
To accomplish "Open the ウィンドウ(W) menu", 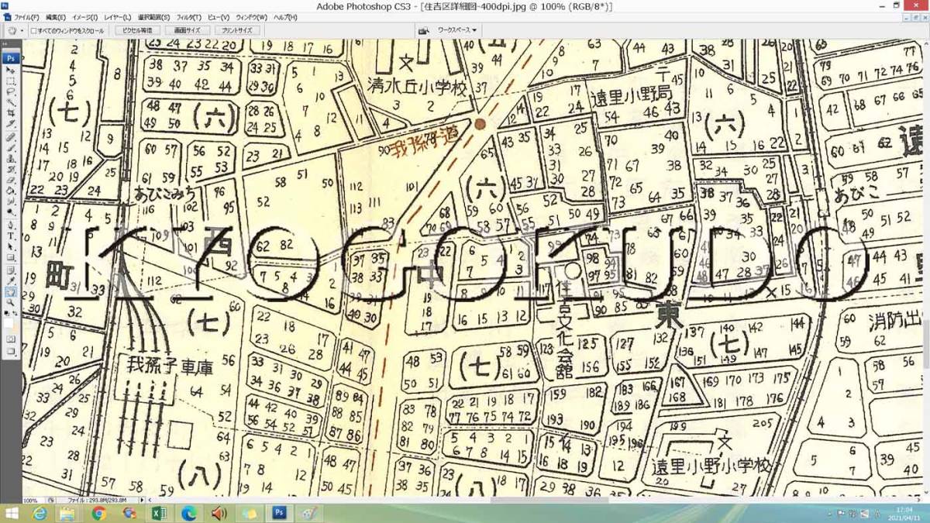I will click(x=251, y=17).
